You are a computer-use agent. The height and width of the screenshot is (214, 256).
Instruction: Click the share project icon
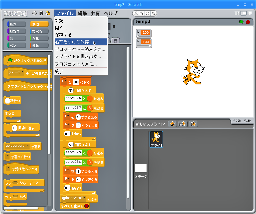tap(48, 13)
